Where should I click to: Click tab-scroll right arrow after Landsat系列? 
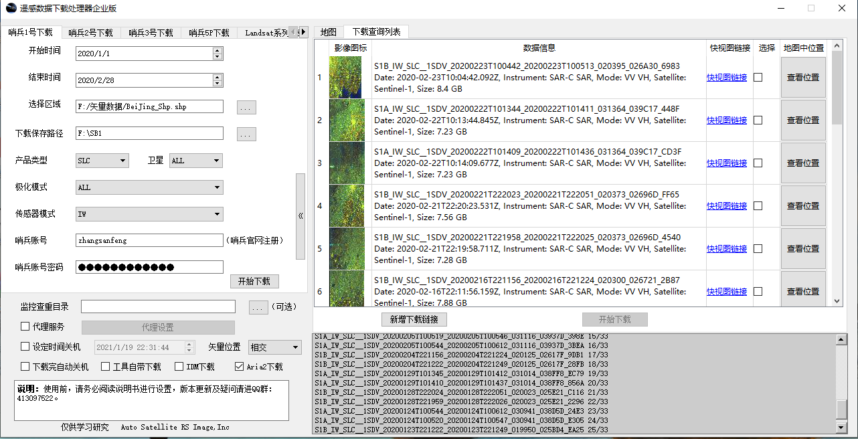[303, 31]
